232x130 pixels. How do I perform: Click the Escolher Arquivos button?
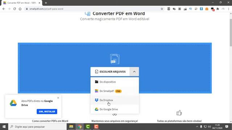click(110, 71)
